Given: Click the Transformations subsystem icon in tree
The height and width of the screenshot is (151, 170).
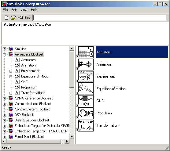Looking at the screenshot, I should 17,93.
